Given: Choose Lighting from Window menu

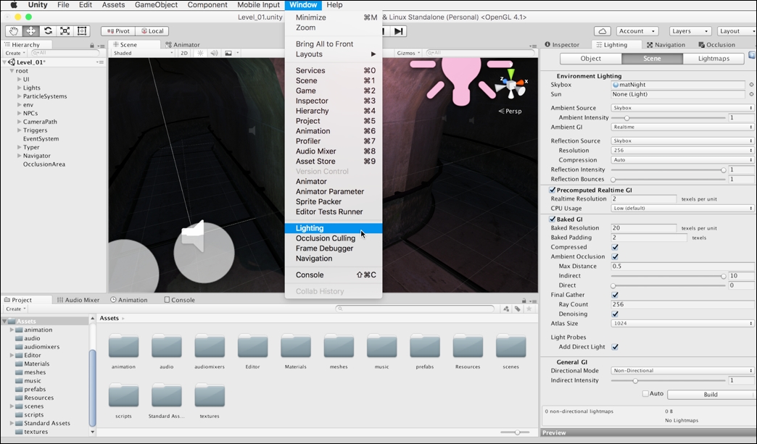Looking at the screenshot, I should 334,228.
